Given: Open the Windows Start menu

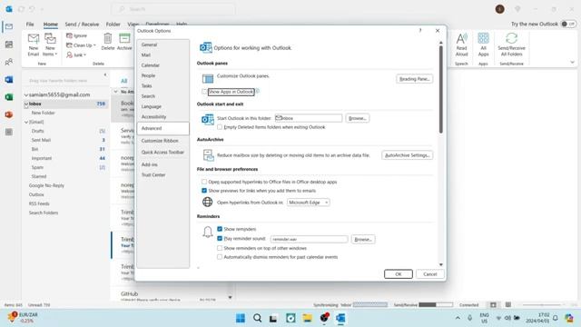Looking at the screenshot, I should pos(241,318).
